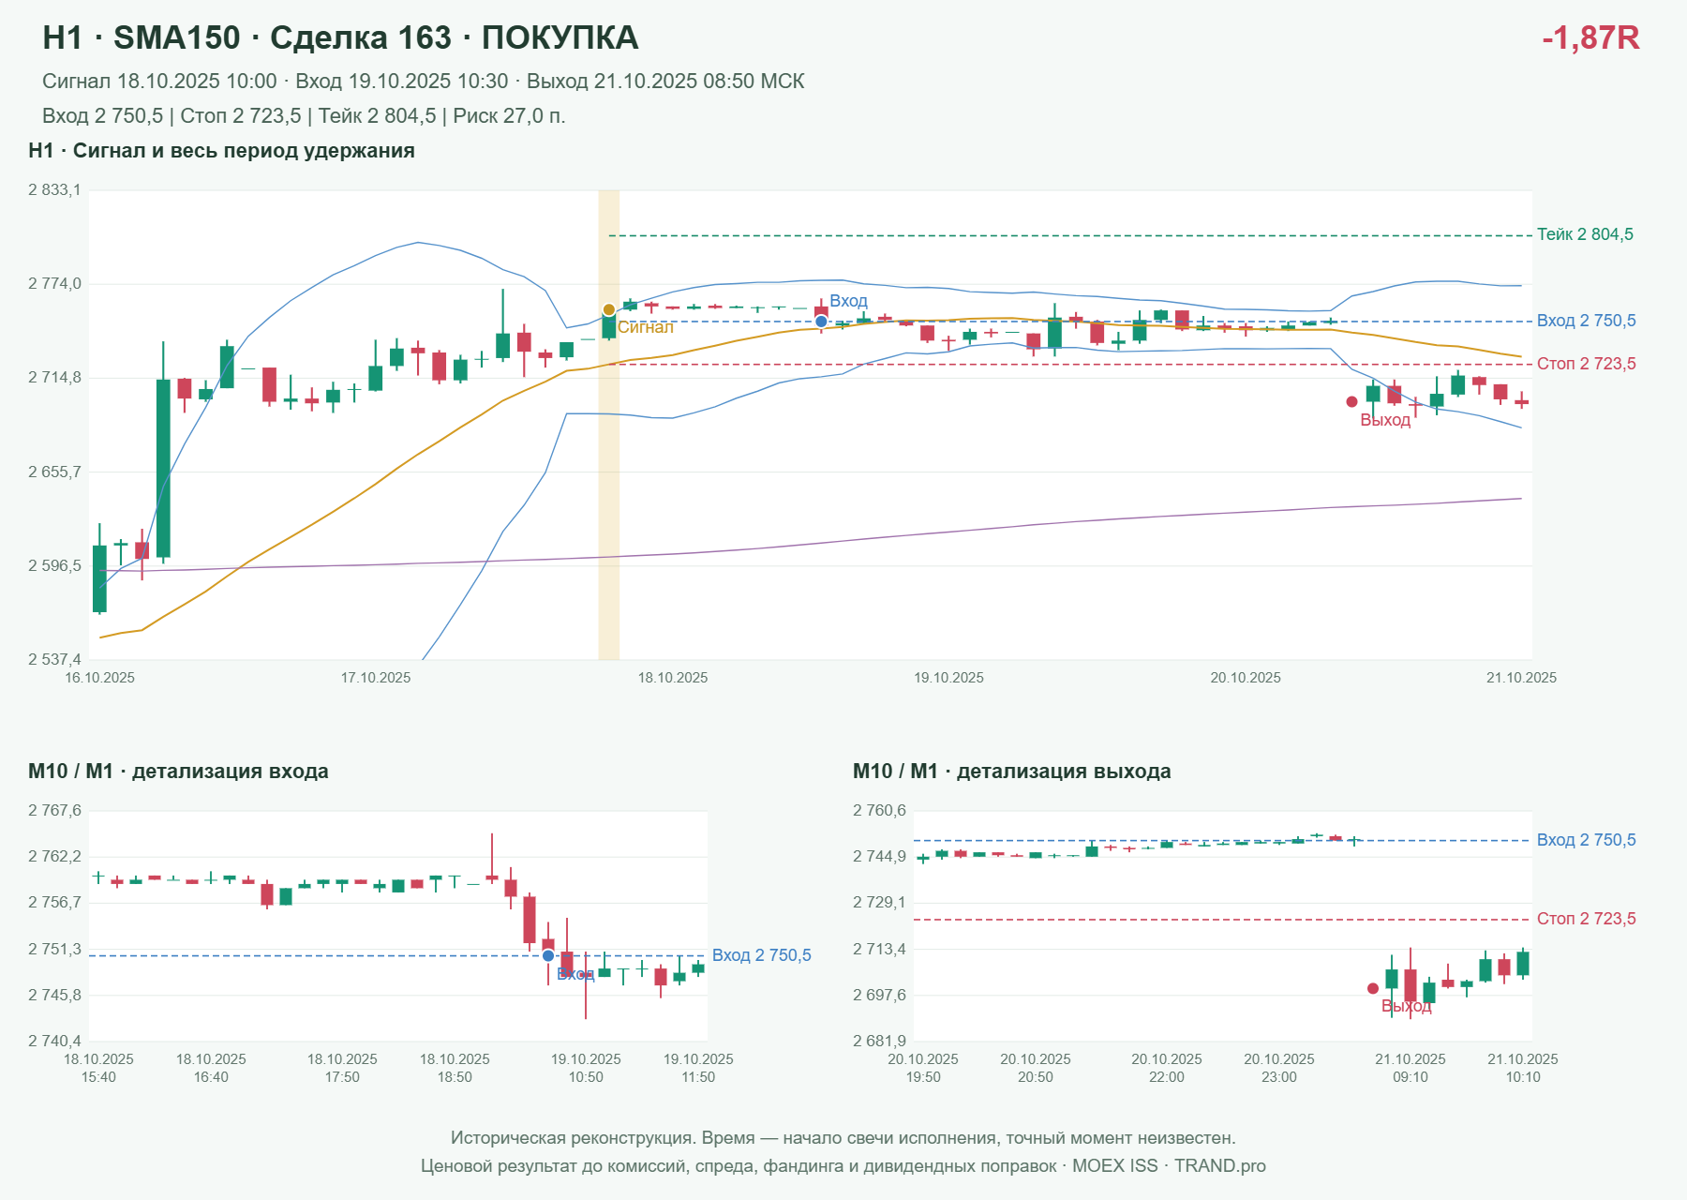Click the title H1 · SMA150 · Сделка 163 · ПОКУПКА

click(x=340, y=37)
